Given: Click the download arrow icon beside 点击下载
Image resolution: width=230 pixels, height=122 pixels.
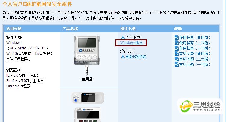Looking at the screenshot, I should (123, 37).
